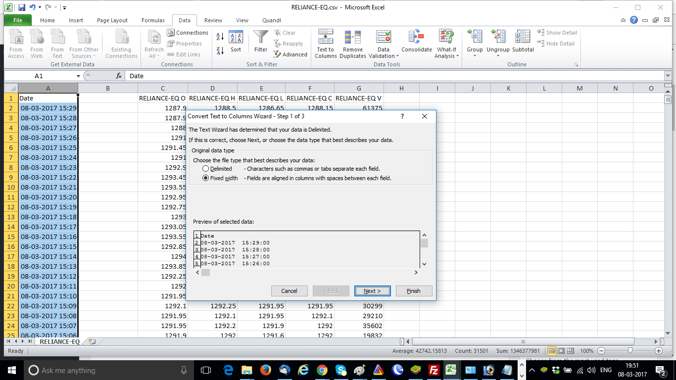Switch to the Formulas tab
Screen dimensions: 676x380
point(153,20)
